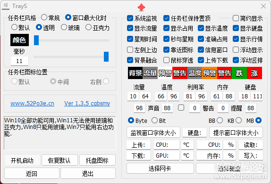This screenshot has width=271, height=184.
Task: Click the 监视窗口字体大小 button
Action: (x=153, y=133)
